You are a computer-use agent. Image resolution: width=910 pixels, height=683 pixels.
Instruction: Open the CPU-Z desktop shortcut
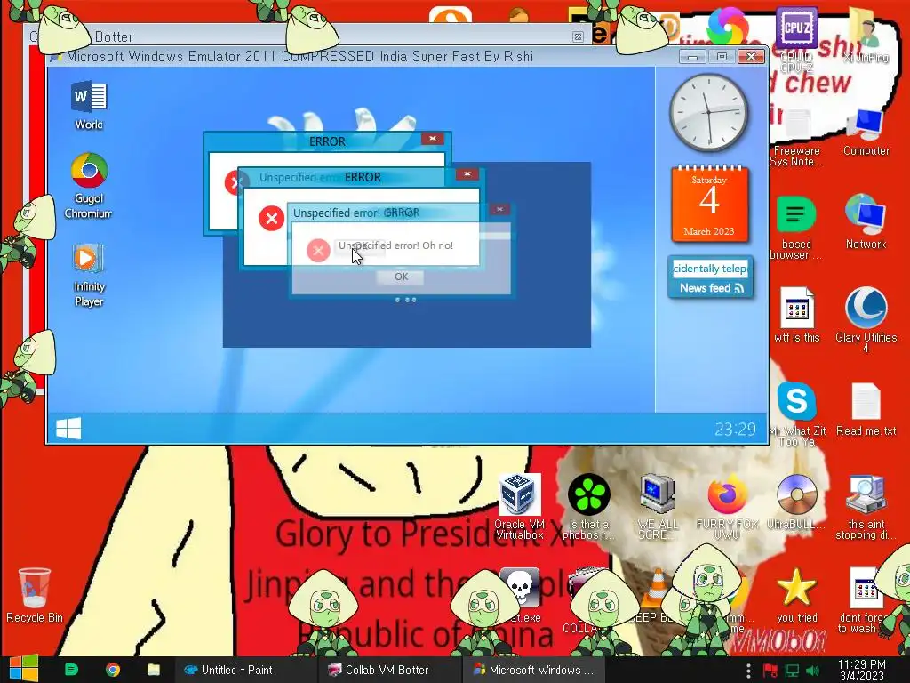(x=796, y=39)
